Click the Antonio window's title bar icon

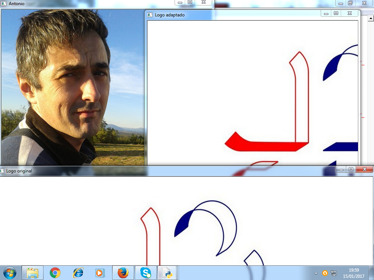click(x=4, y=4)
